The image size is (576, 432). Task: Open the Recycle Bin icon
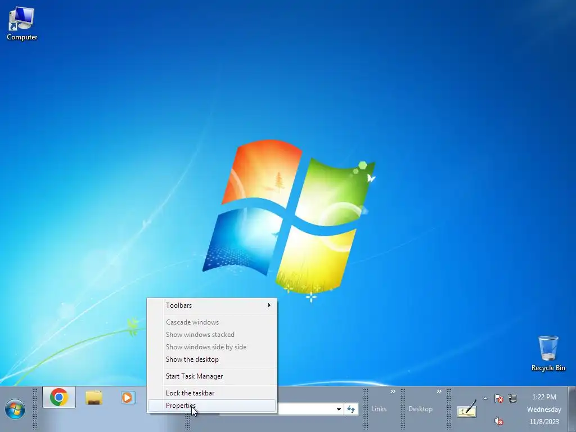pyautogui.click(x=548, y=353)
